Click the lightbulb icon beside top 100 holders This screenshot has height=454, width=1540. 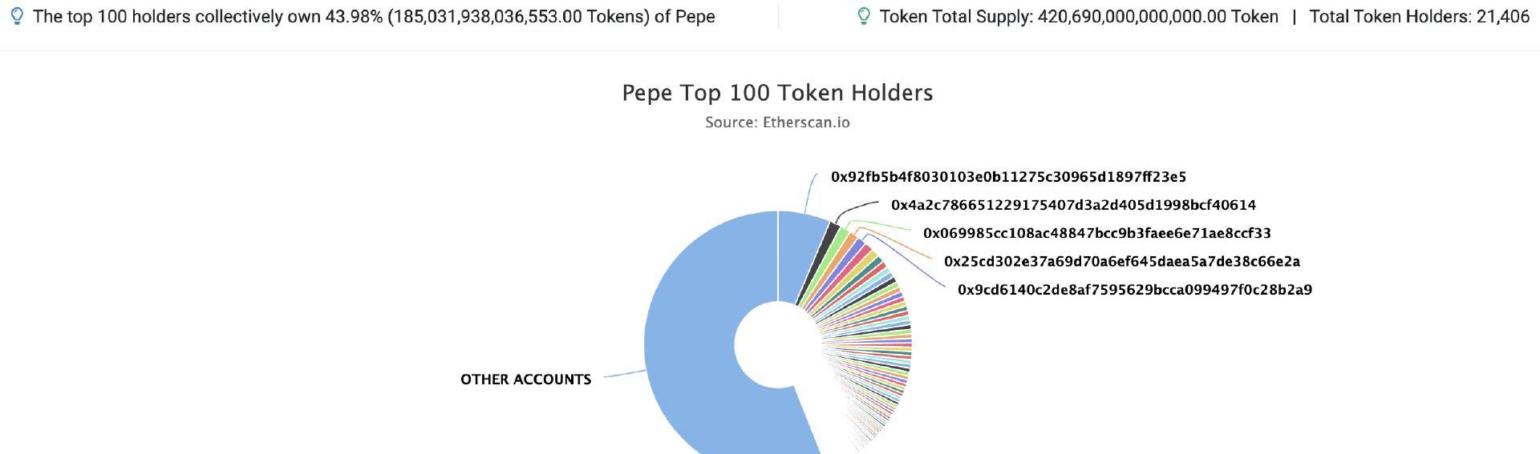point(17,16)
